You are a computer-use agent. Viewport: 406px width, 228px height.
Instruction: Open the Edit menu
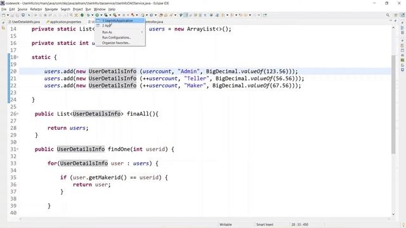12,9
